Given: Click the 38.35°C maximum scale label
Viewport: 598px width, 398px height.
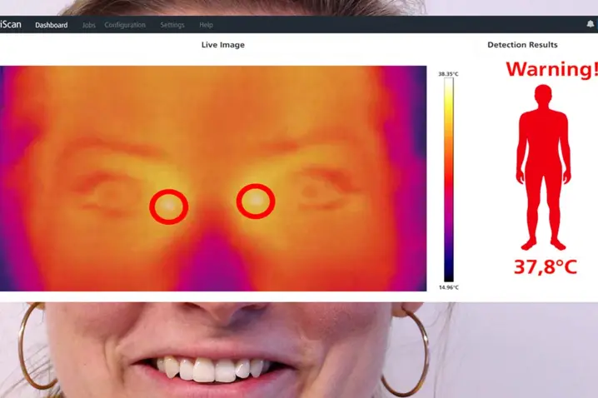Looking at the screenshot, I should point(448,74).
